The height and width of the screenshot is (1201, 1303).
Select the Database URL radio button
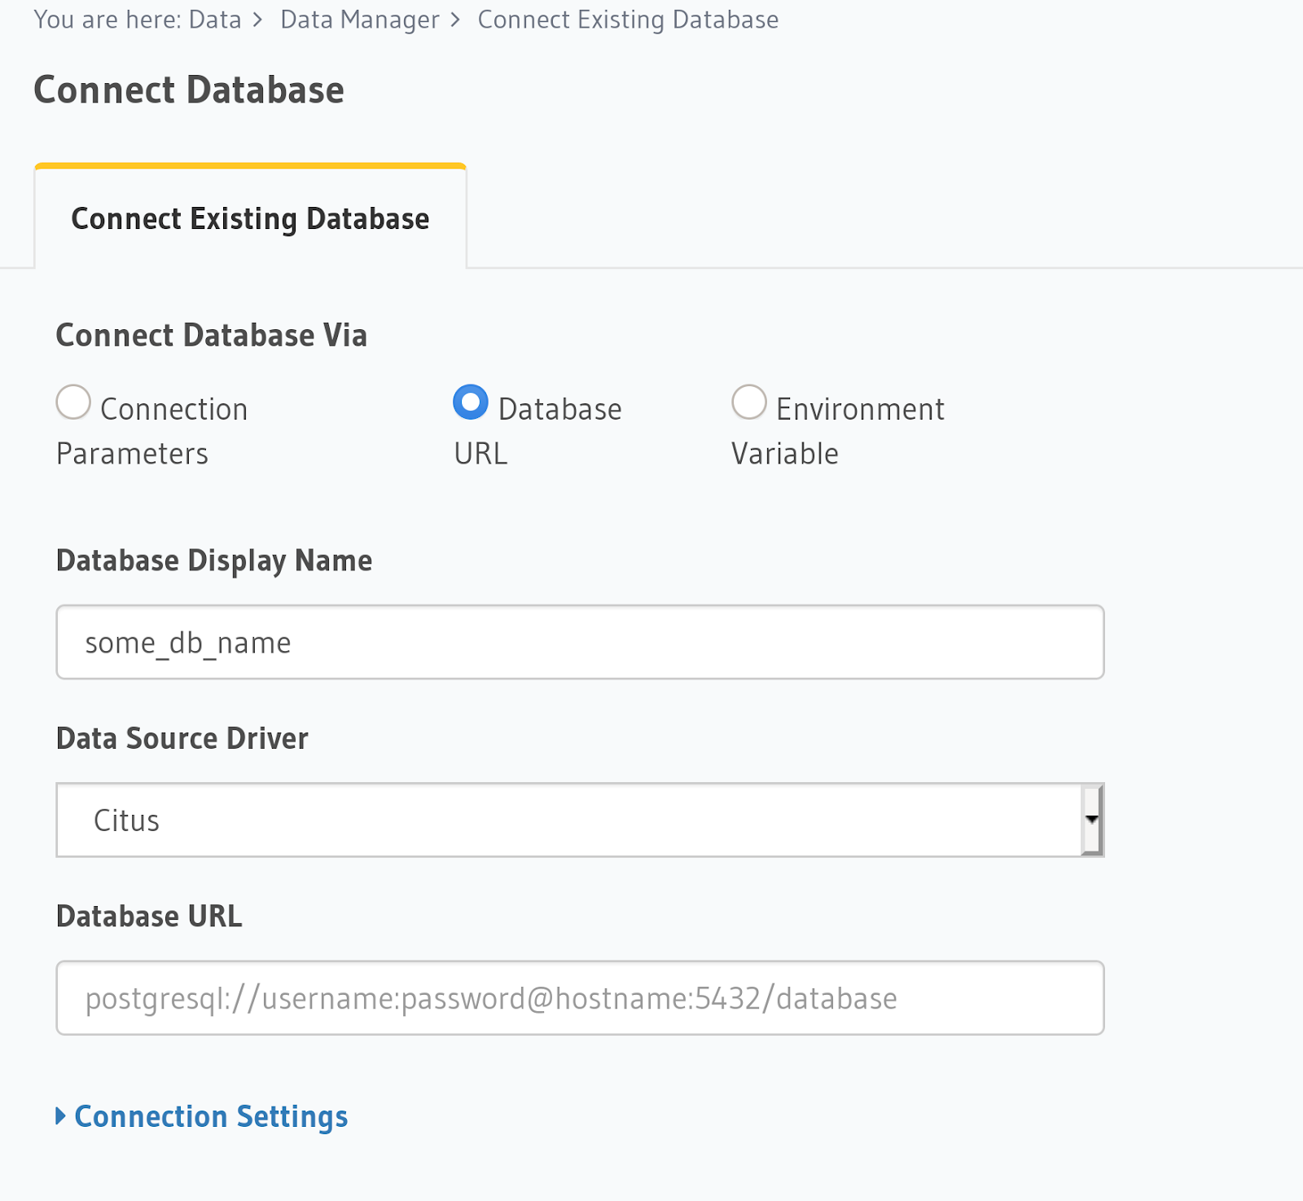point(471,403)
